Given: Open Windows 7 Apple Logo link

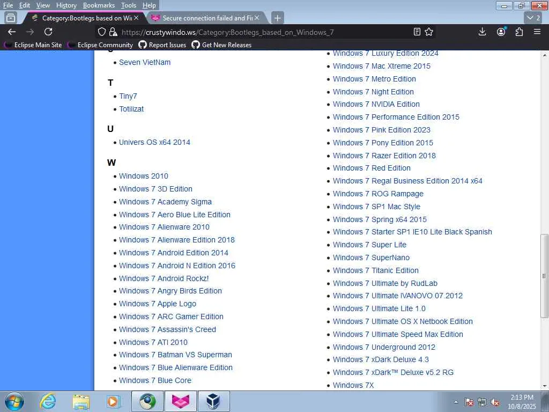Looking at the screenshot, I should [x=158, y=304].
